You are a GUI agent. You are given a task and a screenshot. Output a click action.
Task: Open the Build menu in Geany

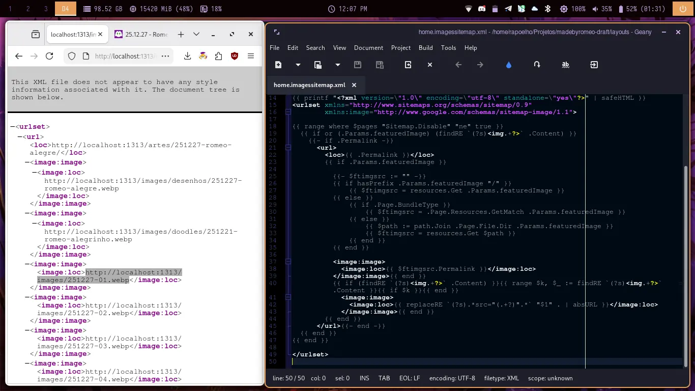pos(425,47)
